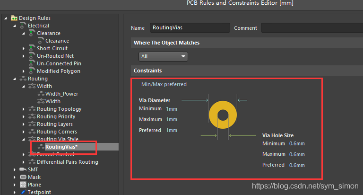
Task: Click the Plane category icon
Action: coord(23,185)
